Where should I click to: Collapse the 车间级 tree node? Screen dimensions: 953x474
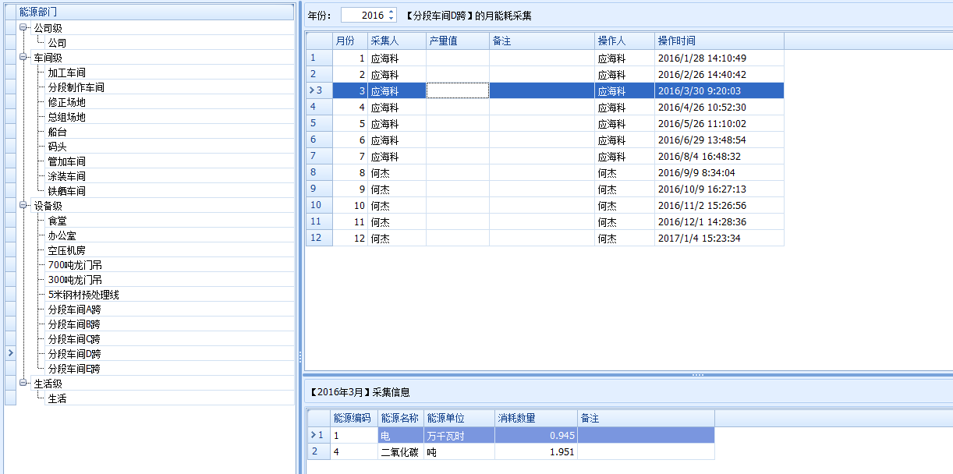(23, 58)
